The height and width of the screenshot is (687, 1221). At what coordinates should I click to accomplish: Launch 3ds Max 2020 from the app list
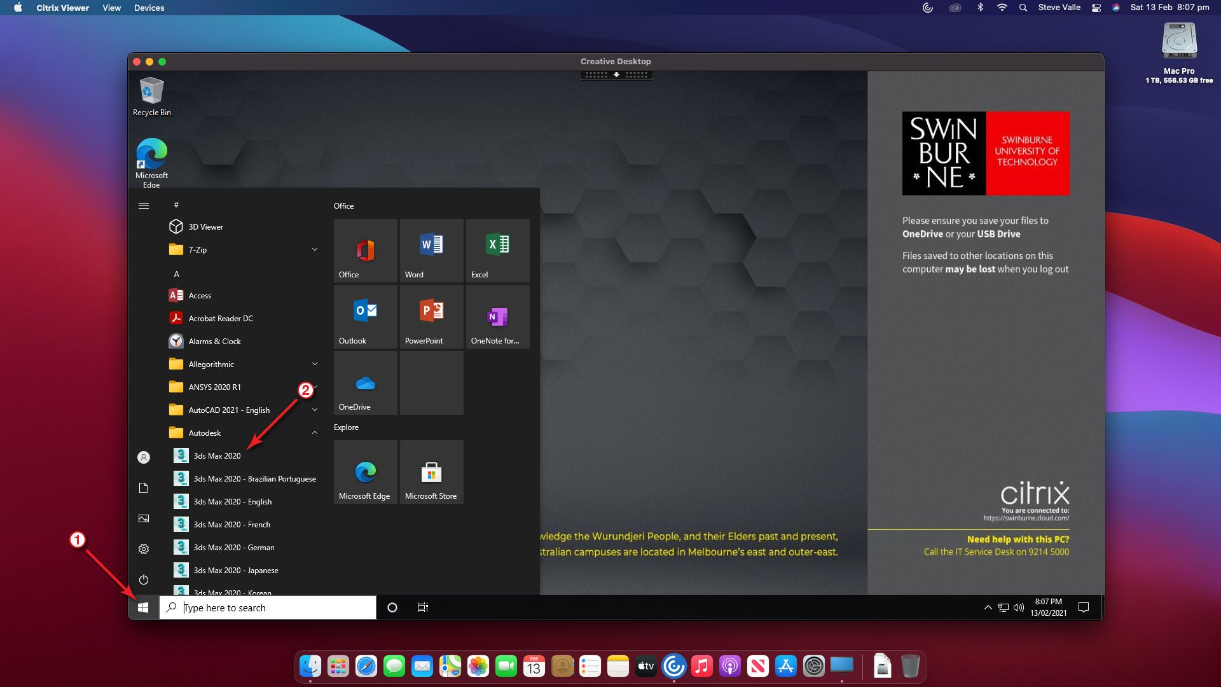click(x=217, y=455)
